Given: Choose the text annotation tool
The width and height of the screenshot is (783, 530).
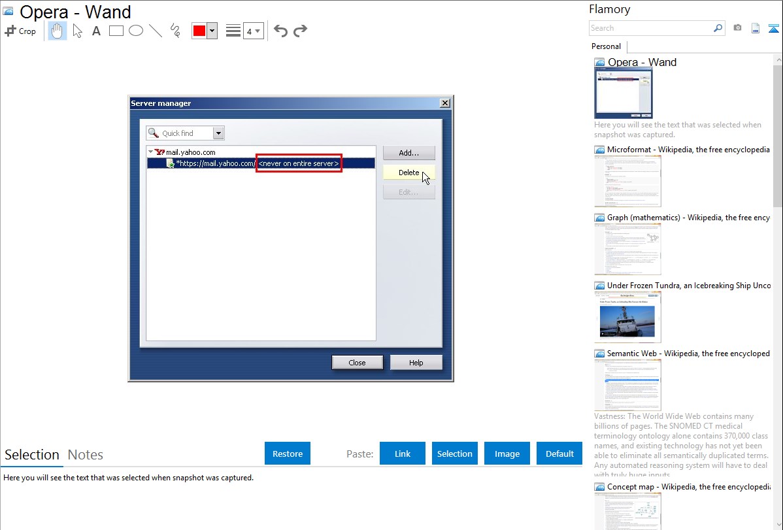Looking at the screenshot, I should [96, 31].
